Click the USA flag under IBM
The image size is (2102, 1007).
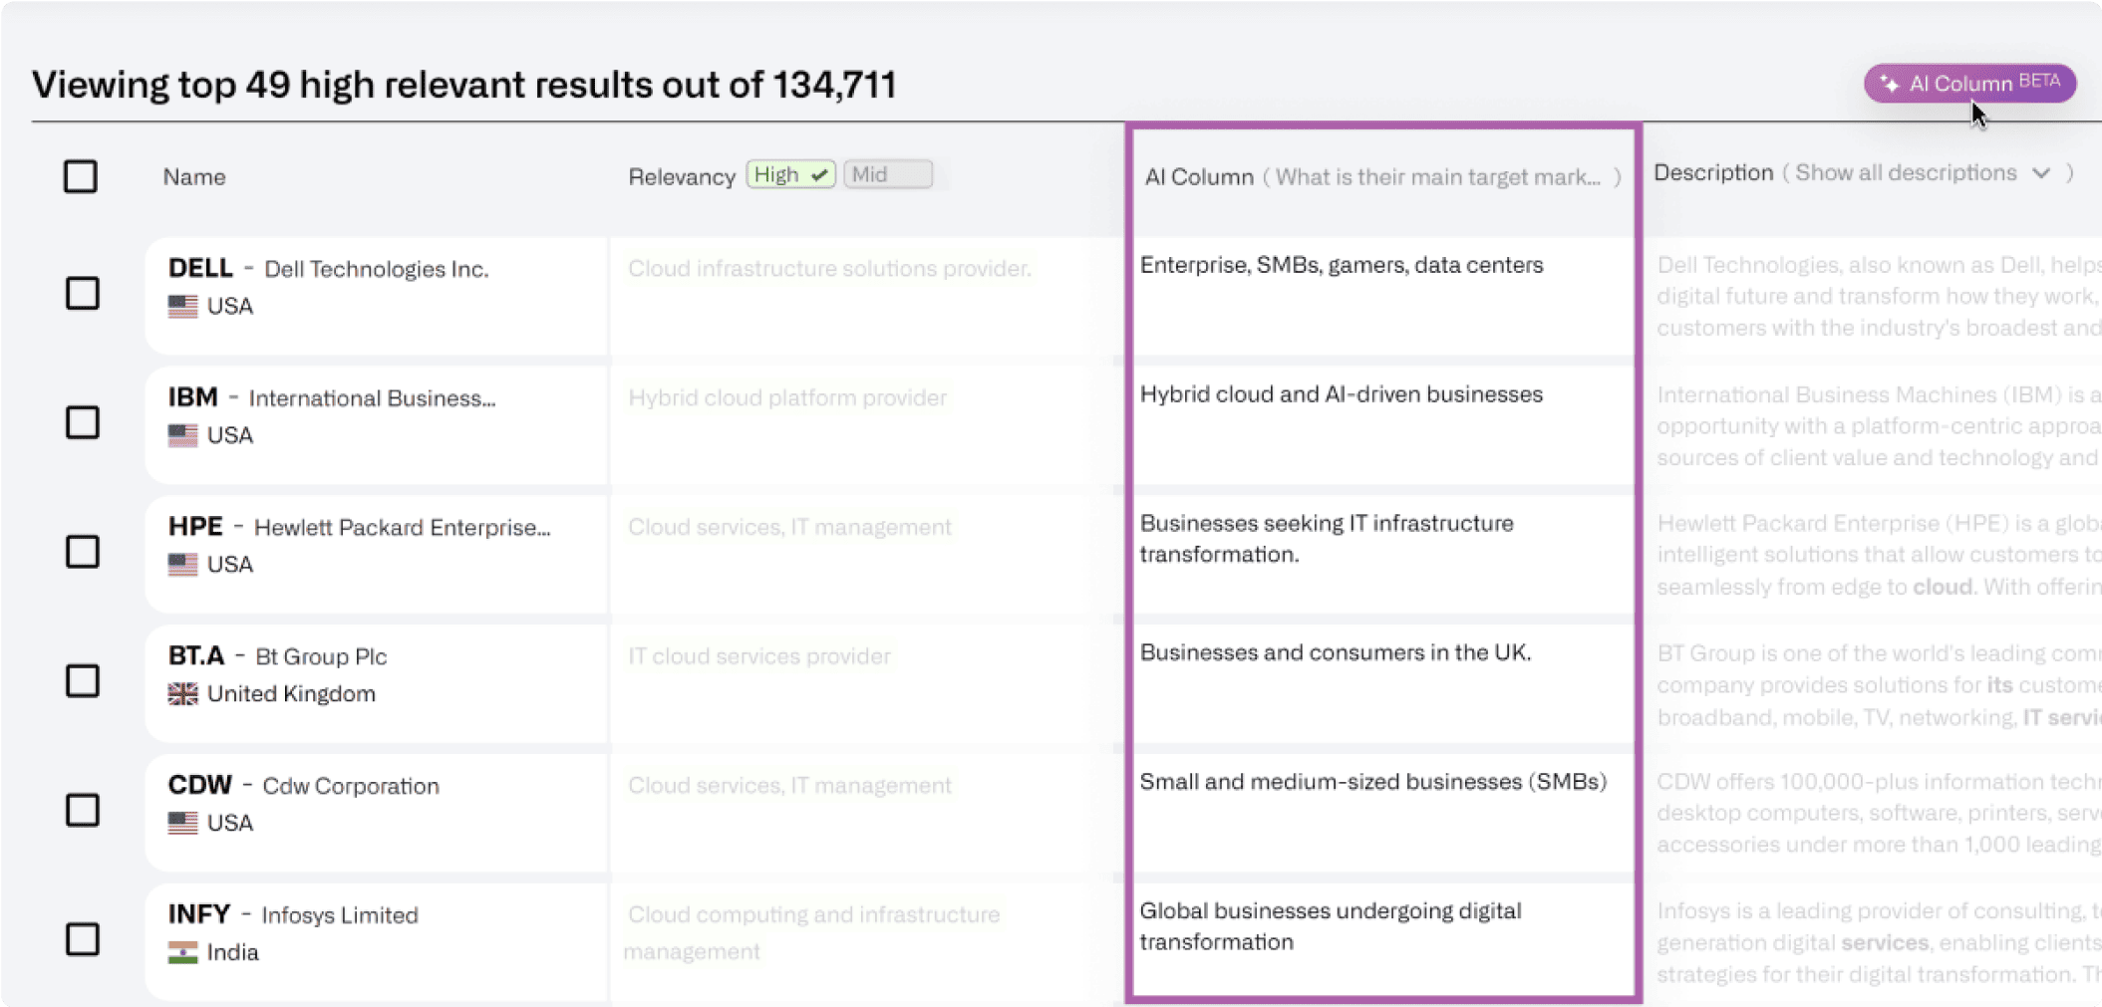(182, 435)
